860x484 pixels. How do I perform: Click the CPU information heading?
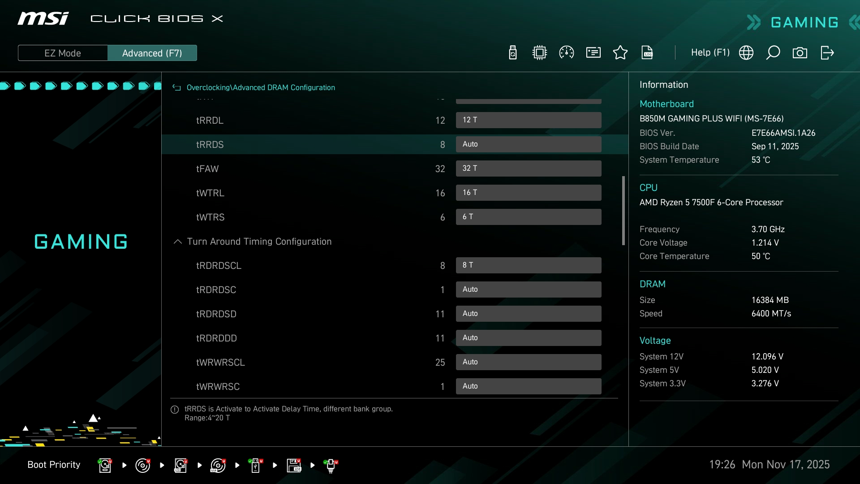point(648,188)
